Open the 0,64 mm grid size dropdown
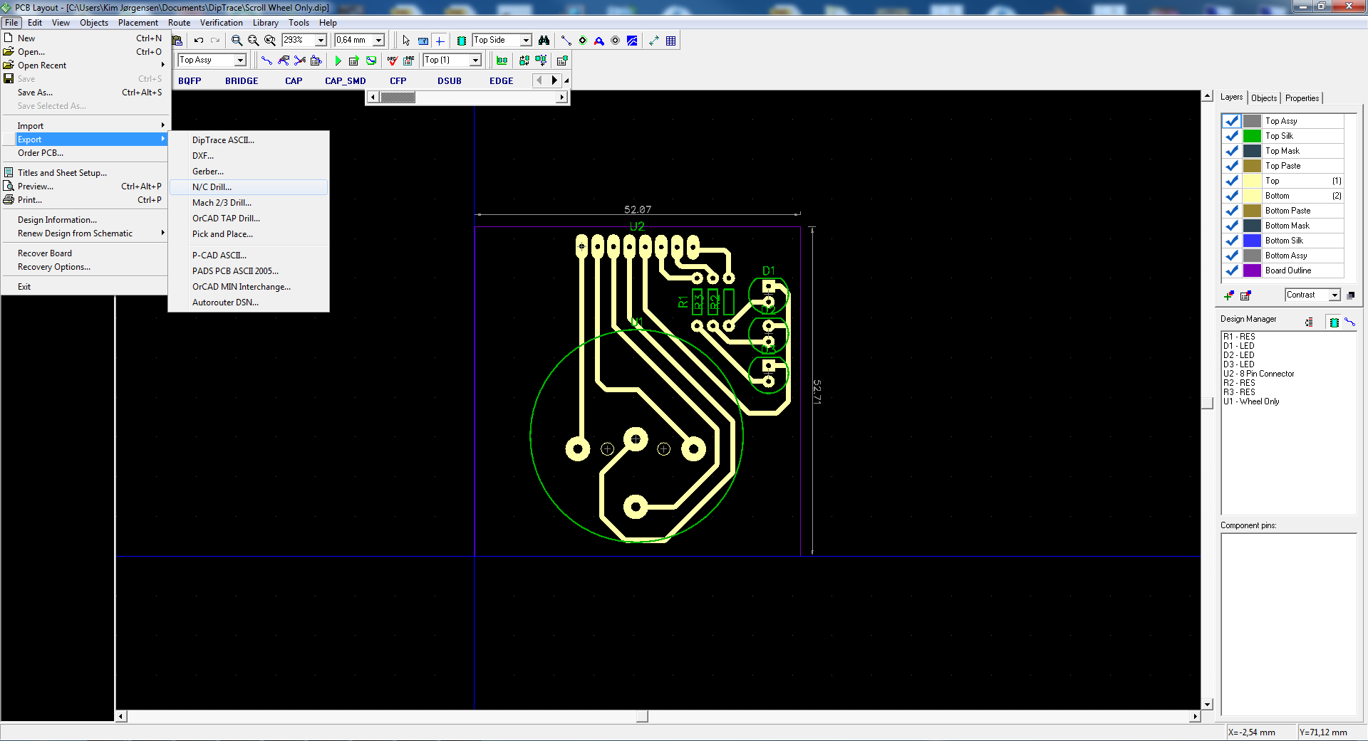1368x741 pixels. pyautogui.click(x=378, y=41)
